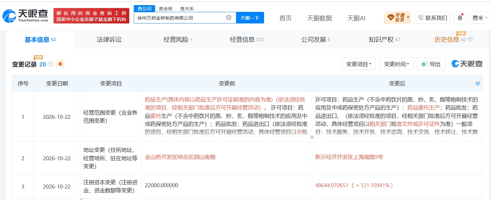The height and width of the screenshot is (200, 491).
Task: Open the 公司发展 tab
Action: coord(316,40)
